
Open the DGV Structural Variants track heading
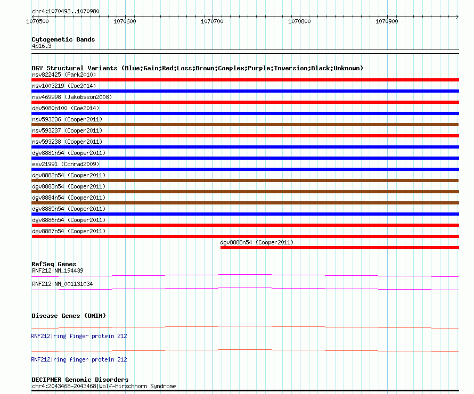pos(197,68)
